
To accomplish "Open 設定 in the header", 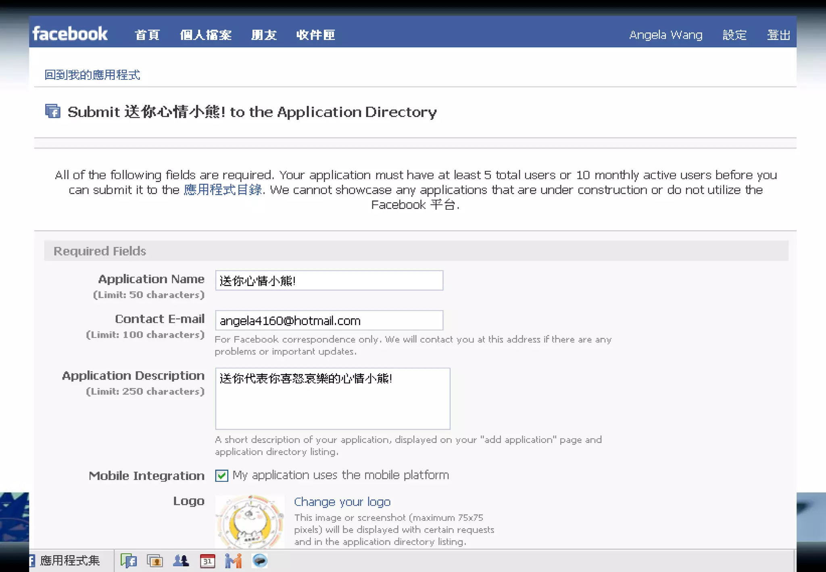I will point(734,35).
